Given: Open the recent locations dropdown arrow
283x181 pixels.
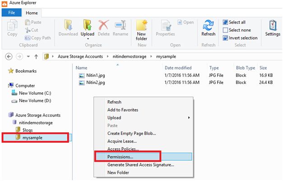Looking at the screenshot, I should tap(28, 56).
